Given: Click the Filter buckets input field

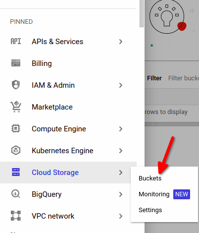Looking at the screenshot, I should (184, 78).
